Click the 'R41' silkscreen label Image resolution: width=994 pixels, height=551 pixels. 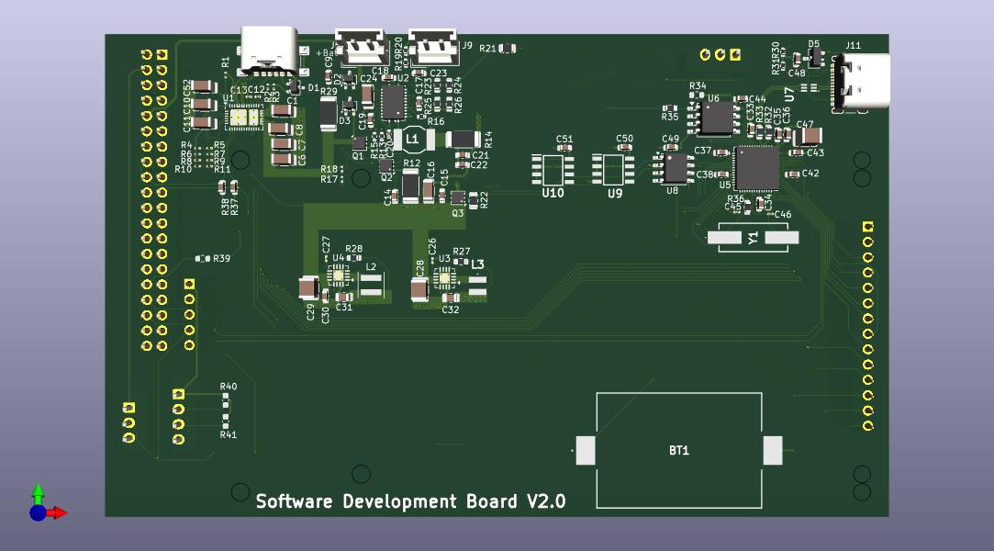coord(229,434)
